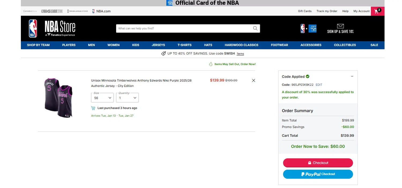Collapse the Code Applied section

pos(352,76)
